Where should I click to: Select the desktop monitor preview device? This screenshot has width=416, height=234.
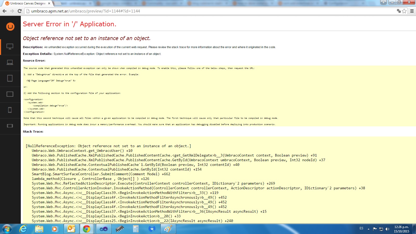pyautogui.click(x=10, y=47)
